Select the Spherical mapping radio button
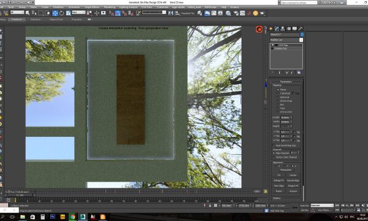 pyautogui.click(x=278, y=97)
